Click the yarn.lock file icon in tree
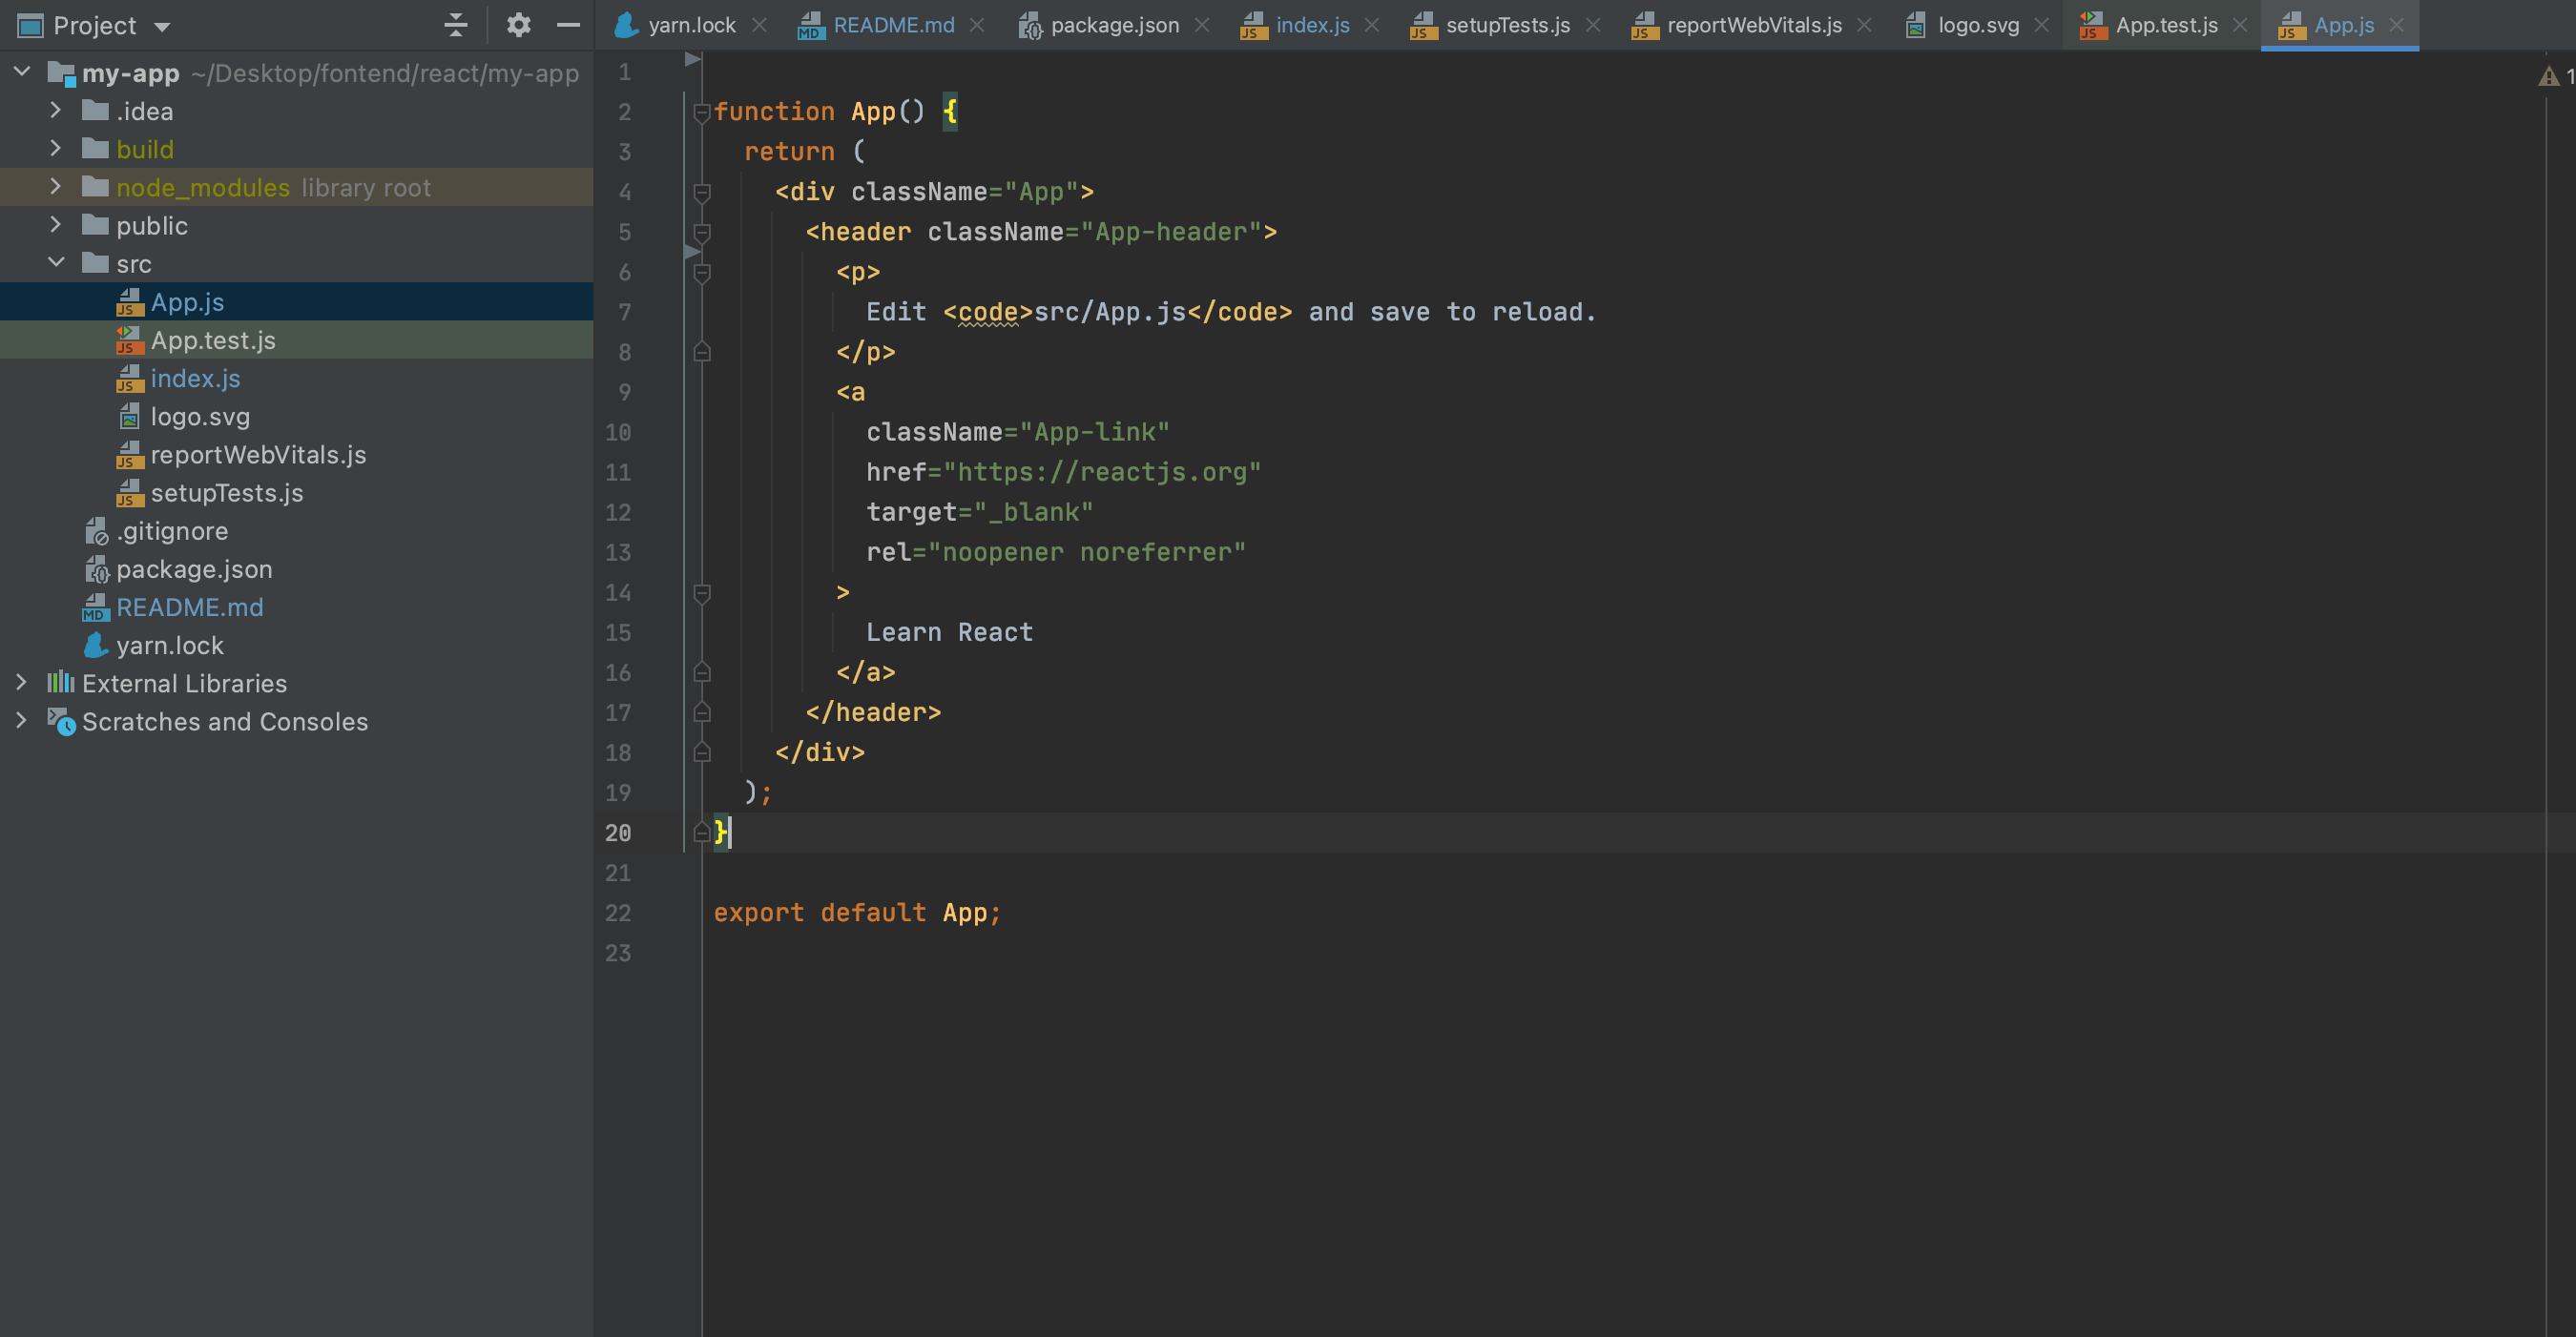 click(x=96, y=645)
